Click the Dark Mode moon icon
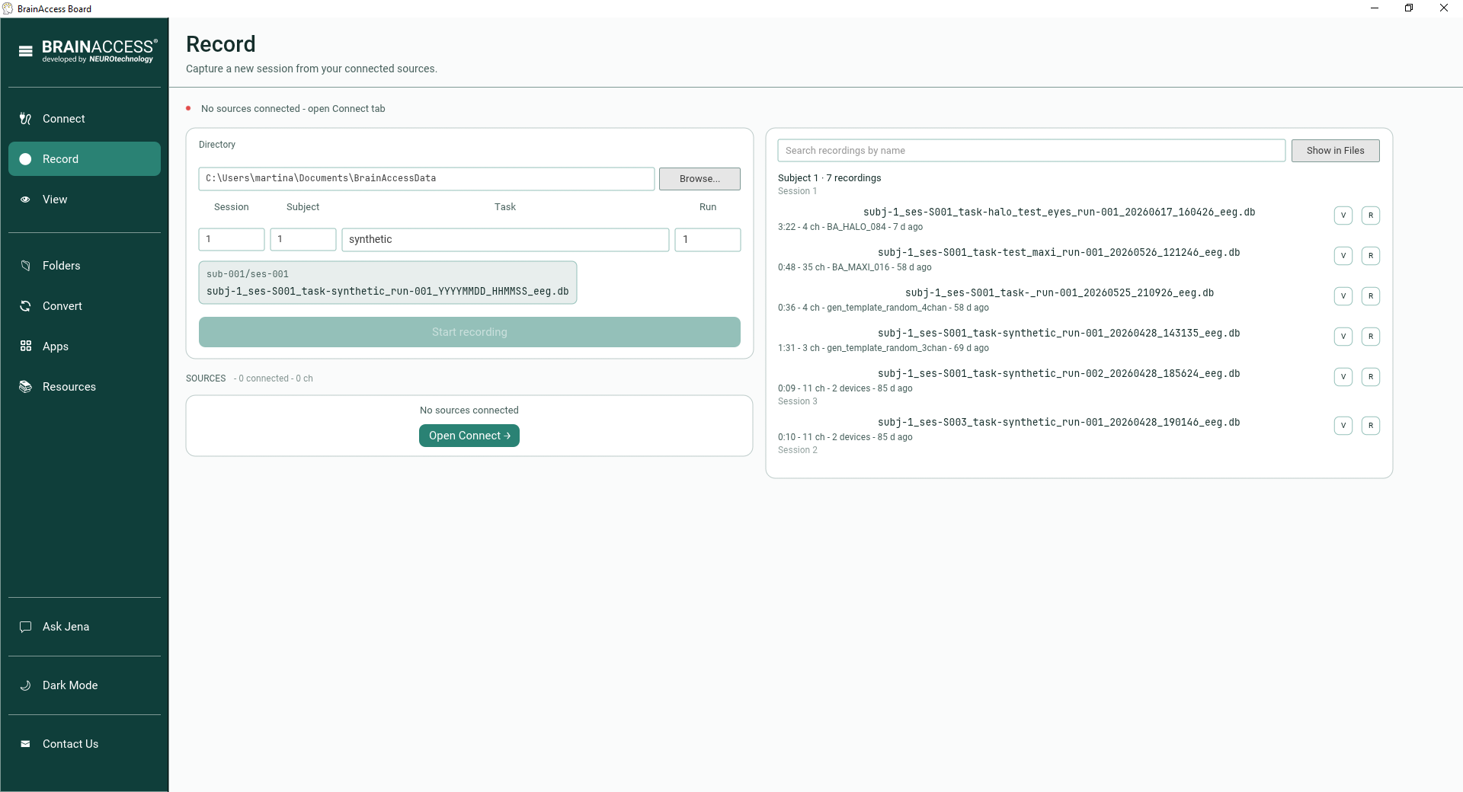Viewport: 1463px width, 792px height. click(25, 685)
